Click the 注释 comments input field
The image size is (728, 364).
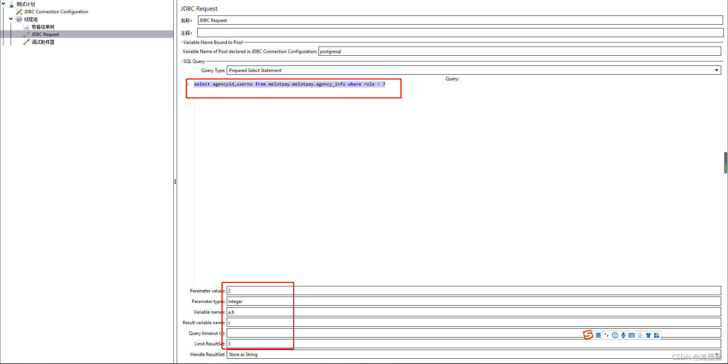point(460,33)
